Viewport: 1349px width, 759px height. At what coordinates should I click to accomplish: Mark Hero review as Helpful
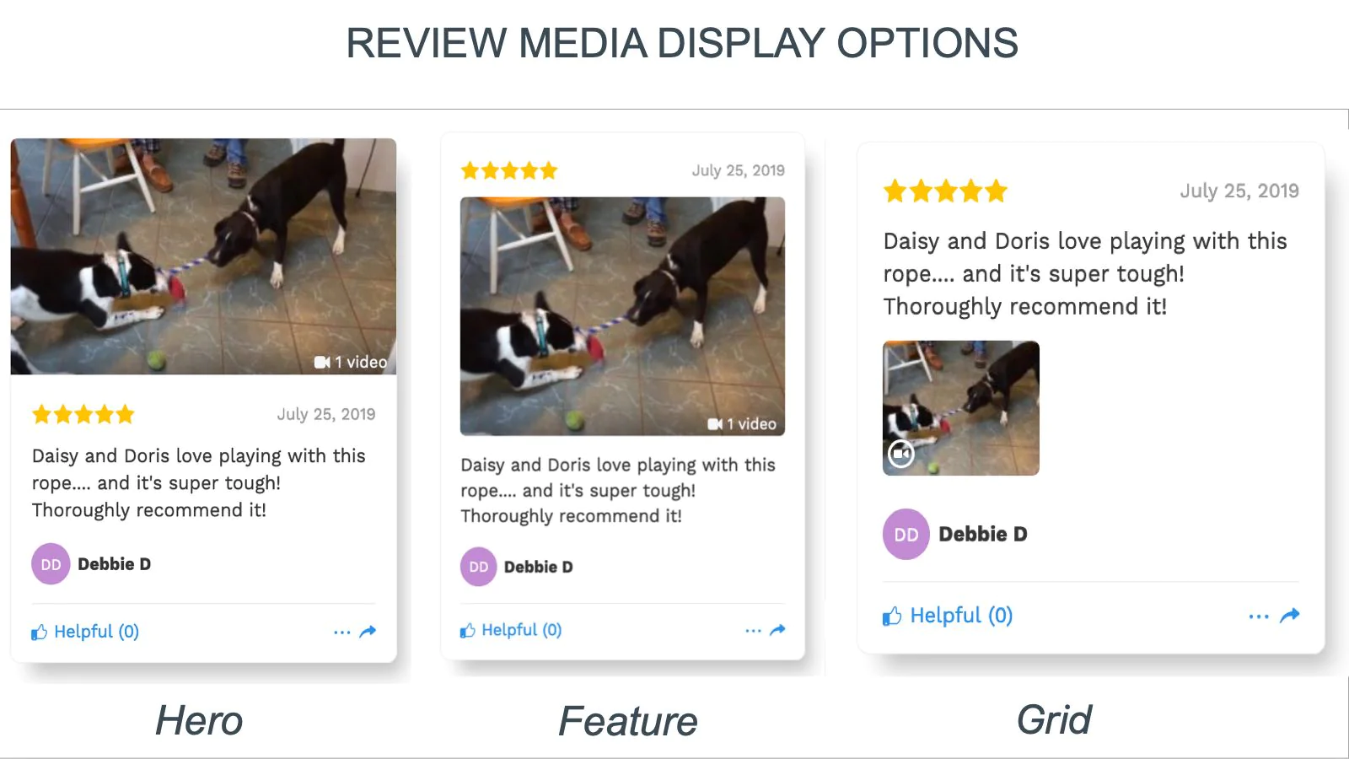[85, 632]
